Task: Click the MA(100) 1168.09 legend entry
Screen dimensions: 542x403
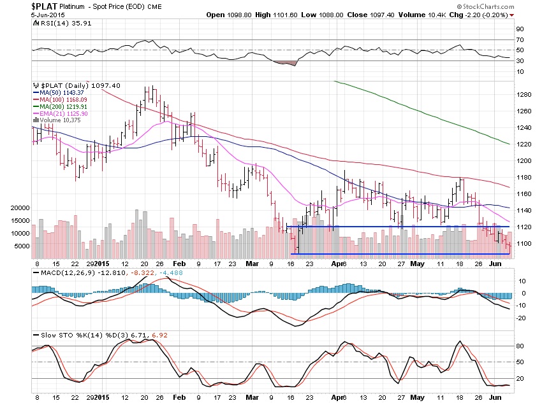Action: (x=63, y=100)
